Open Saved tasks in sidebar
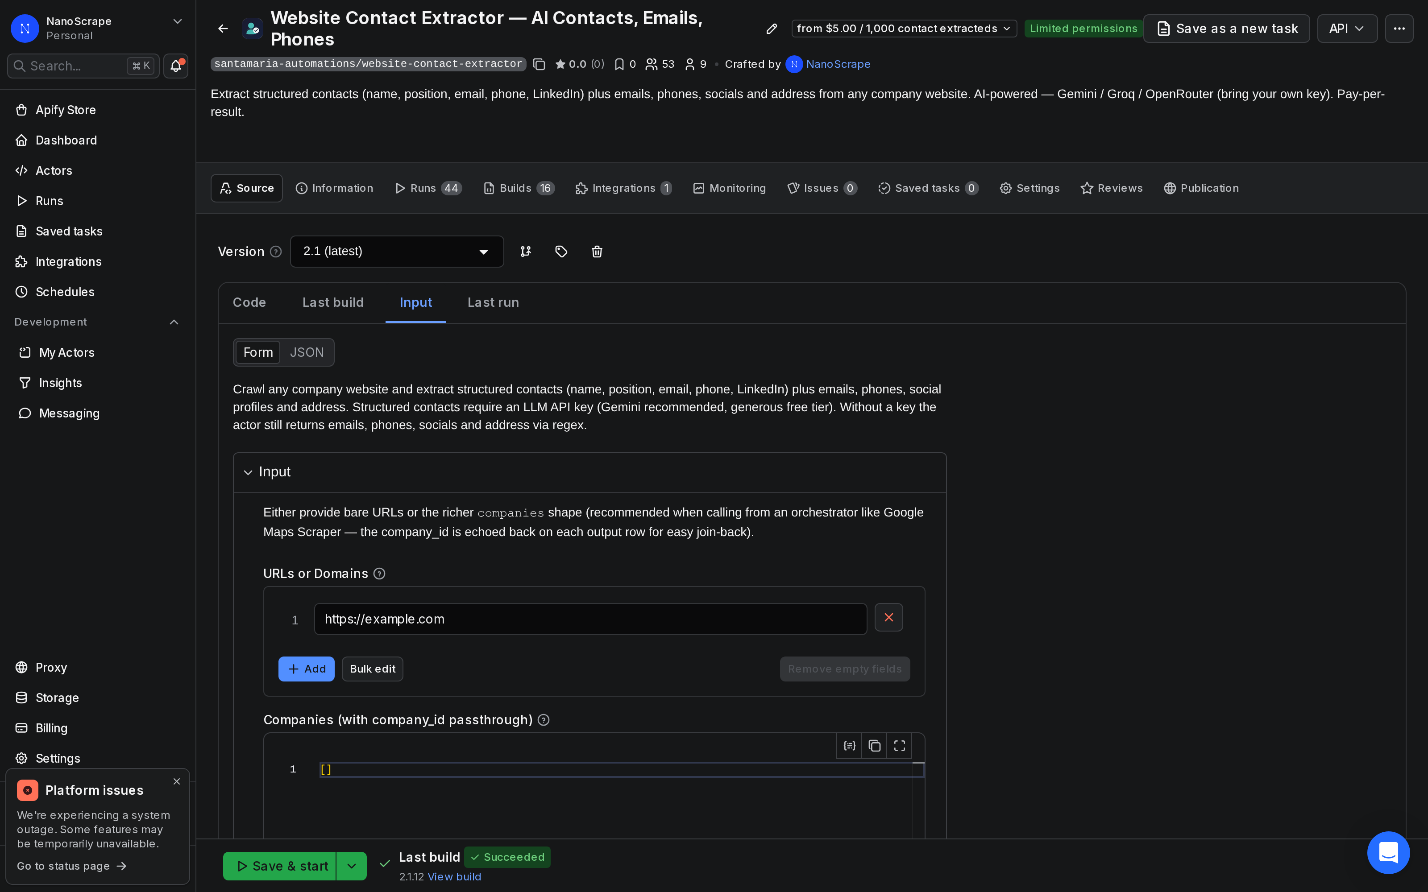Image resolution: width=1428 pixels, height=892 pixels. (98, 231)
